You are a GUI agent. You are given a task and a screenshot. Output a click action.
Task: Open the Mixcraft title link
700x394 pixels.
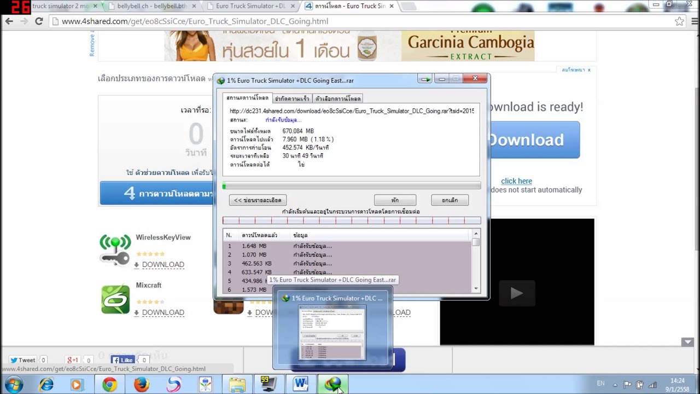(x=149, y=285)
